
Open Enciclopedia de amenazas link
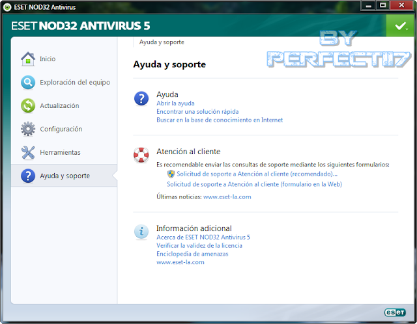click(192, 254)
